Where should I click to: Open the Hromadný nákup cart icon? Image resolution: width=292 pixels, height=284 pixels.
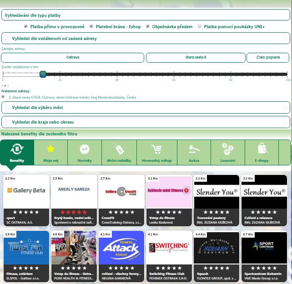click(x=156, y=149)
